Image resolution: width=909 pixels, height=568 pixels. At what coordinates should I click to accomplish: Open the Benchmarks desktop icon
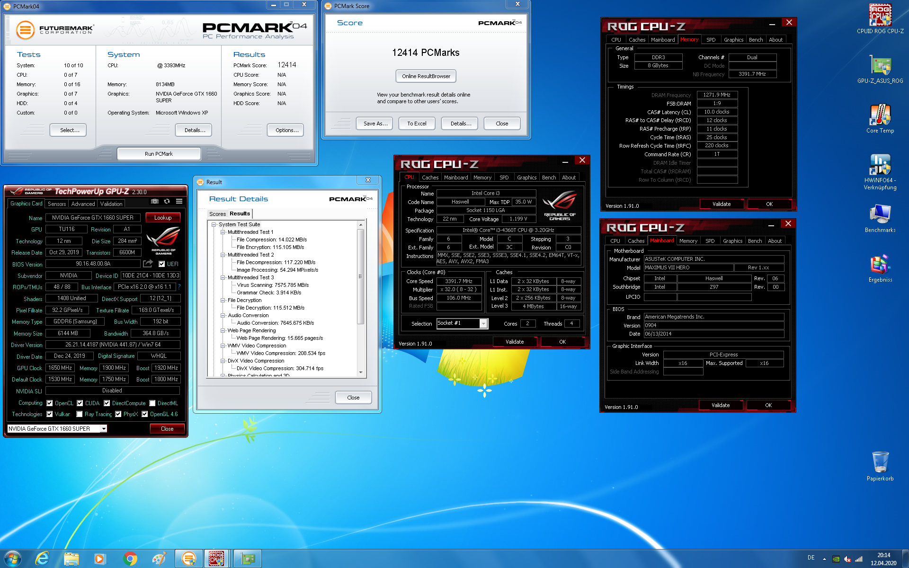(880, 218)
